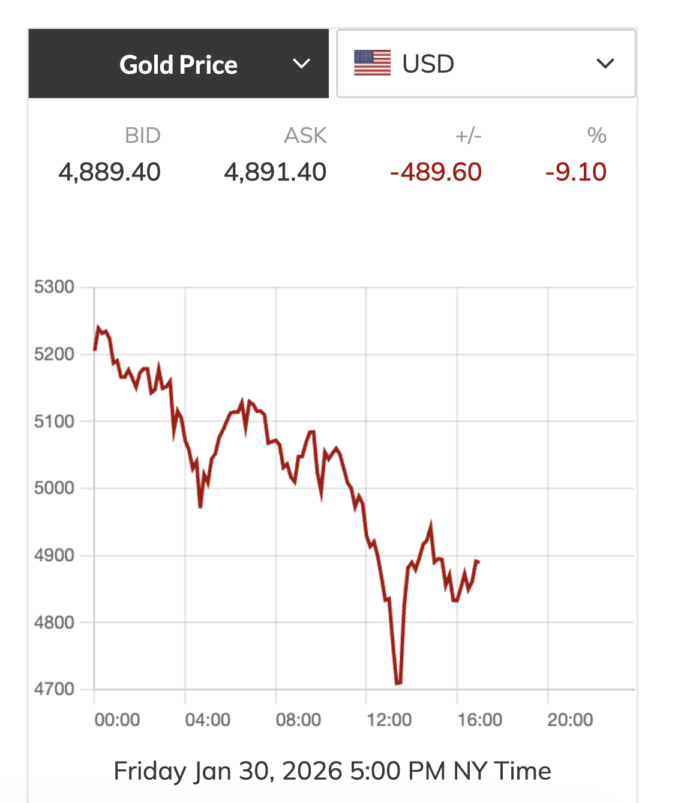Click the chevron beside Gold Price

pos(301,64)
